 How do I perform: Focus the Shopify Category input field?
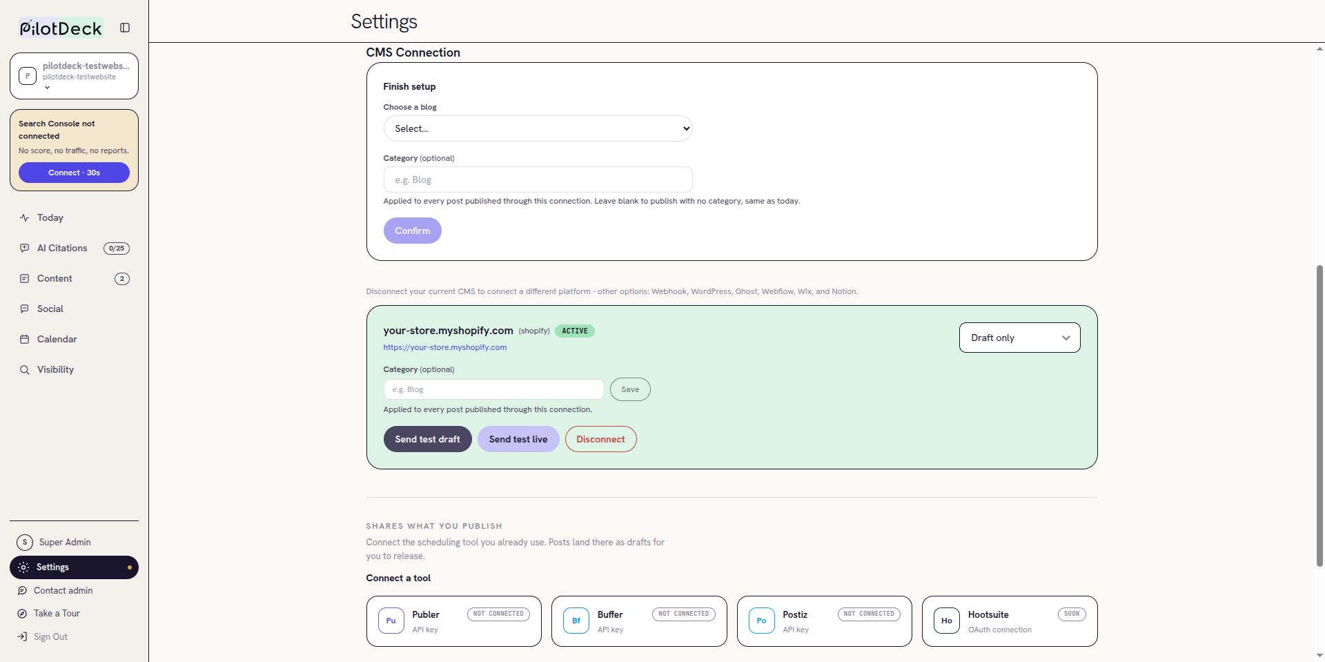493,389
